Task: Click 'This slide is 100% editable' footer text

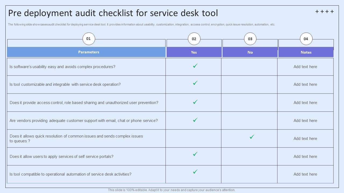Action: 172,190
